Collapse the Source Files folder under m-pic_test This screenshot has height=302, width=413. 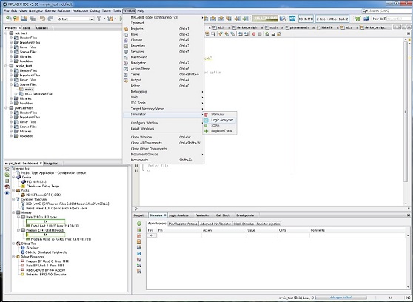tap(11, 84)
